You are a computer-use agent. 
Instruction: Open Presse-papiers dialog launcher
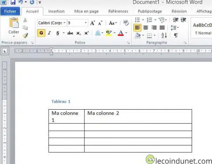click(x=32, y=43)
